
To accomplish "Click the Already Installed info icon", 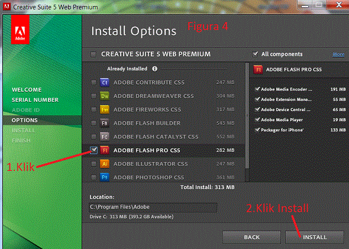I will (x=155, y=69).
